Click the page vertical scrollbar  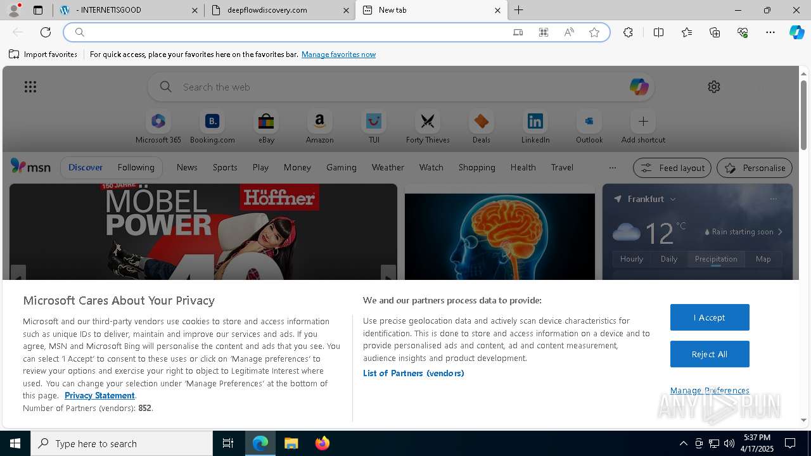tap(803, 115)
